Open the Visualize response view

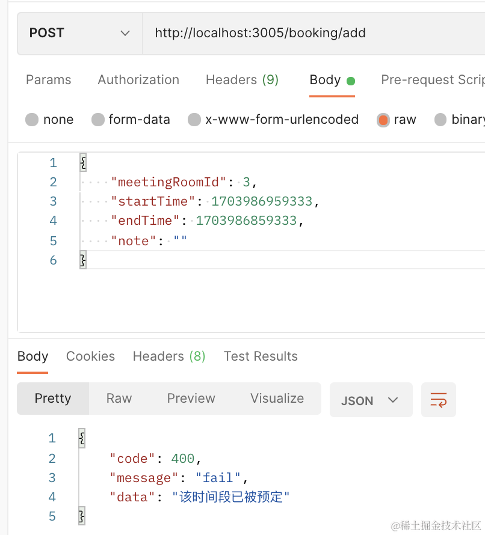277,399
